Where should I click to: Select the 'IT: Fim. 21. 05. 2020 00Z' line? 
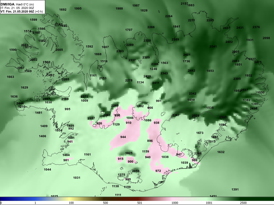(x=17, y=8)
